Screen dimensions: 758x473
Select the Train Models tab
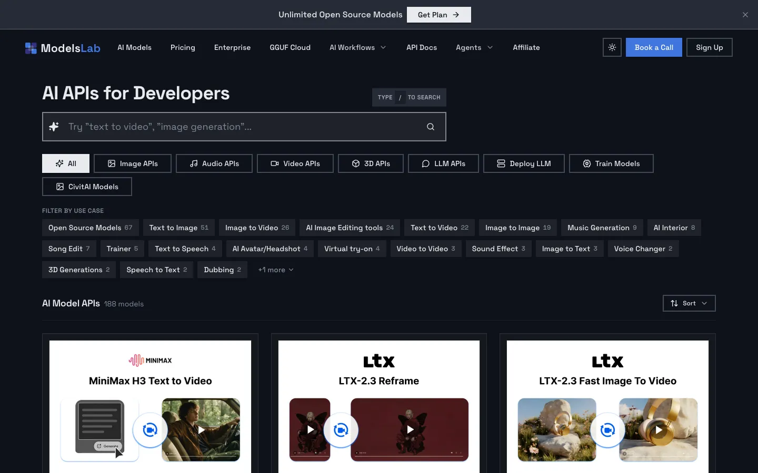click(x=611, y=163)
